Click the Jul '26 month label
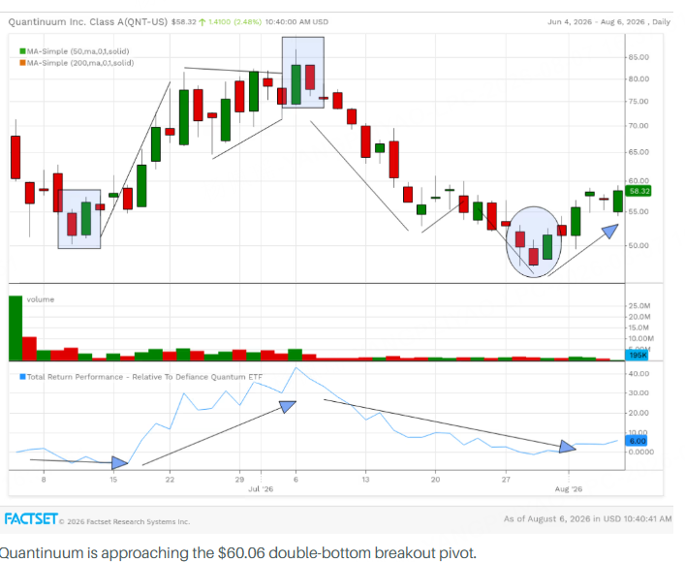Image resolution: width=685 pixels, height=562 pixels. pos(261,489)
